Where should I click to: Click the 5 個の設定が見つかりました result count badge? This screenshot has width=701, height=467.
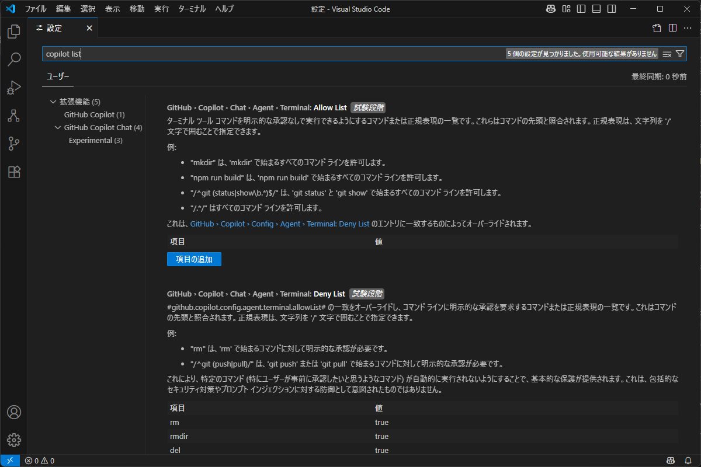coord(582,54)
